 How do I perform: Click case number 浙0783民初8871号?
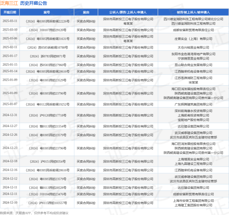click(x=48, y=56)
